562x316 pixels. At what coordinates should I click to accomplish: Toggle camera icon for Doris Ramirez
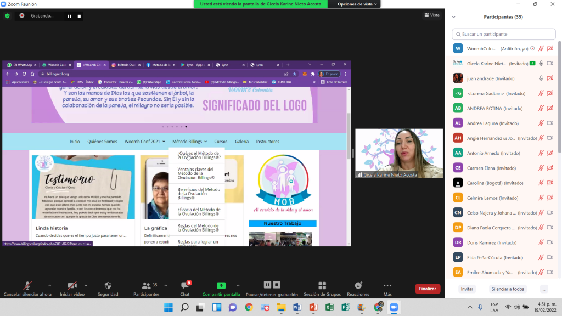coord(550,242)
